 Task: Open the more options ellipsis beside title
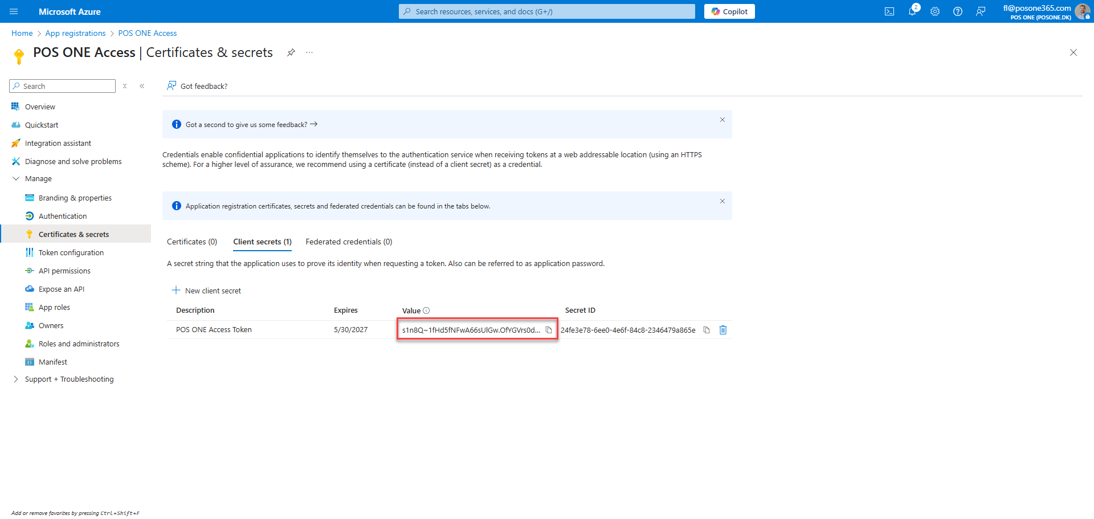[309, 52]
